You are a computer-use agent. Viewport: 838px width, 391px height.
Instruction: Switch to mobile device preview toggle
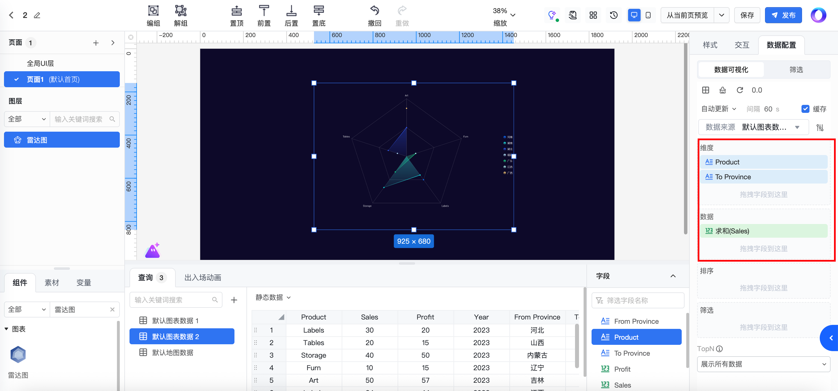tap(648, 15)
